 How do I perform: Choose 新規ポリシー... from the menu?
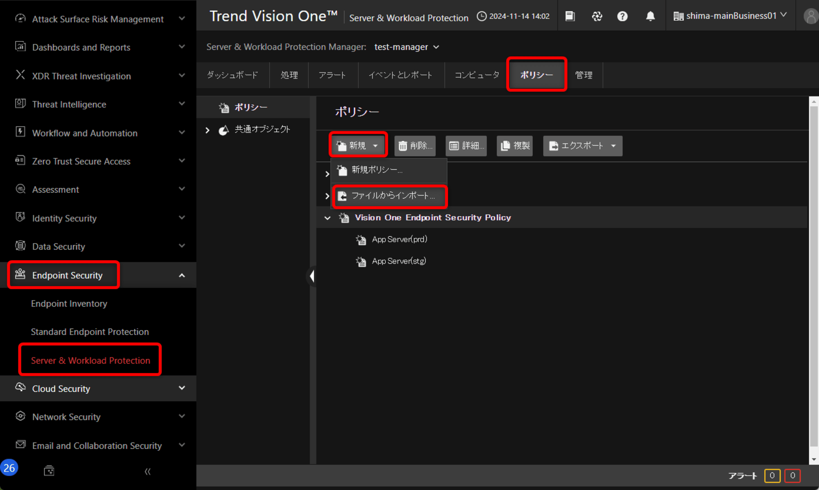pos(389,170)
